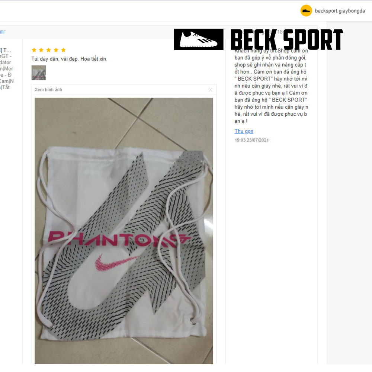Click the pink Nike swoosh on the bag photo
This screenshot has width=372, height=372.
(x=116, y=263)
